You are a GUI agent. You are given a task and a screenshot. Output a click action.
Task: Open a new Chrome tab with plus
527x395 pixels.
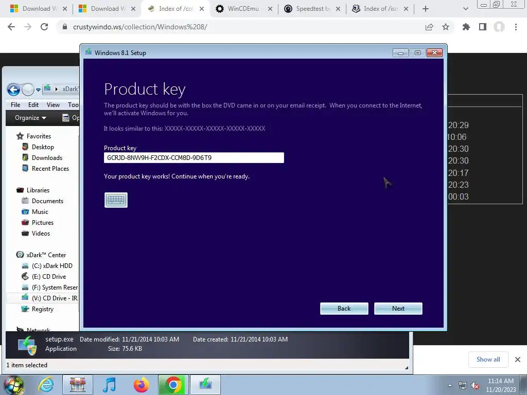[426, 9]
